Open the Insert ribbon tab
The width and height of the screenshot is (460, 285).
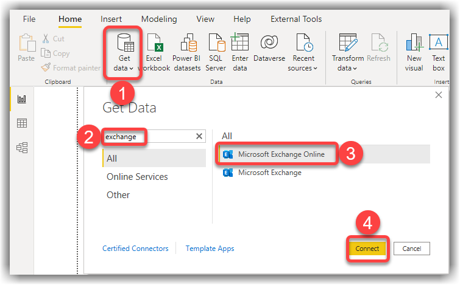[x=111, y=19]
